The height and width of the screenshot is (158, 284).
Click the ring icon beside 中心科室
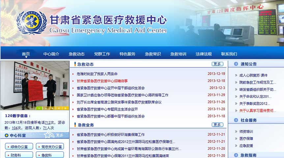pyautogui.click(x=7, y=135)
